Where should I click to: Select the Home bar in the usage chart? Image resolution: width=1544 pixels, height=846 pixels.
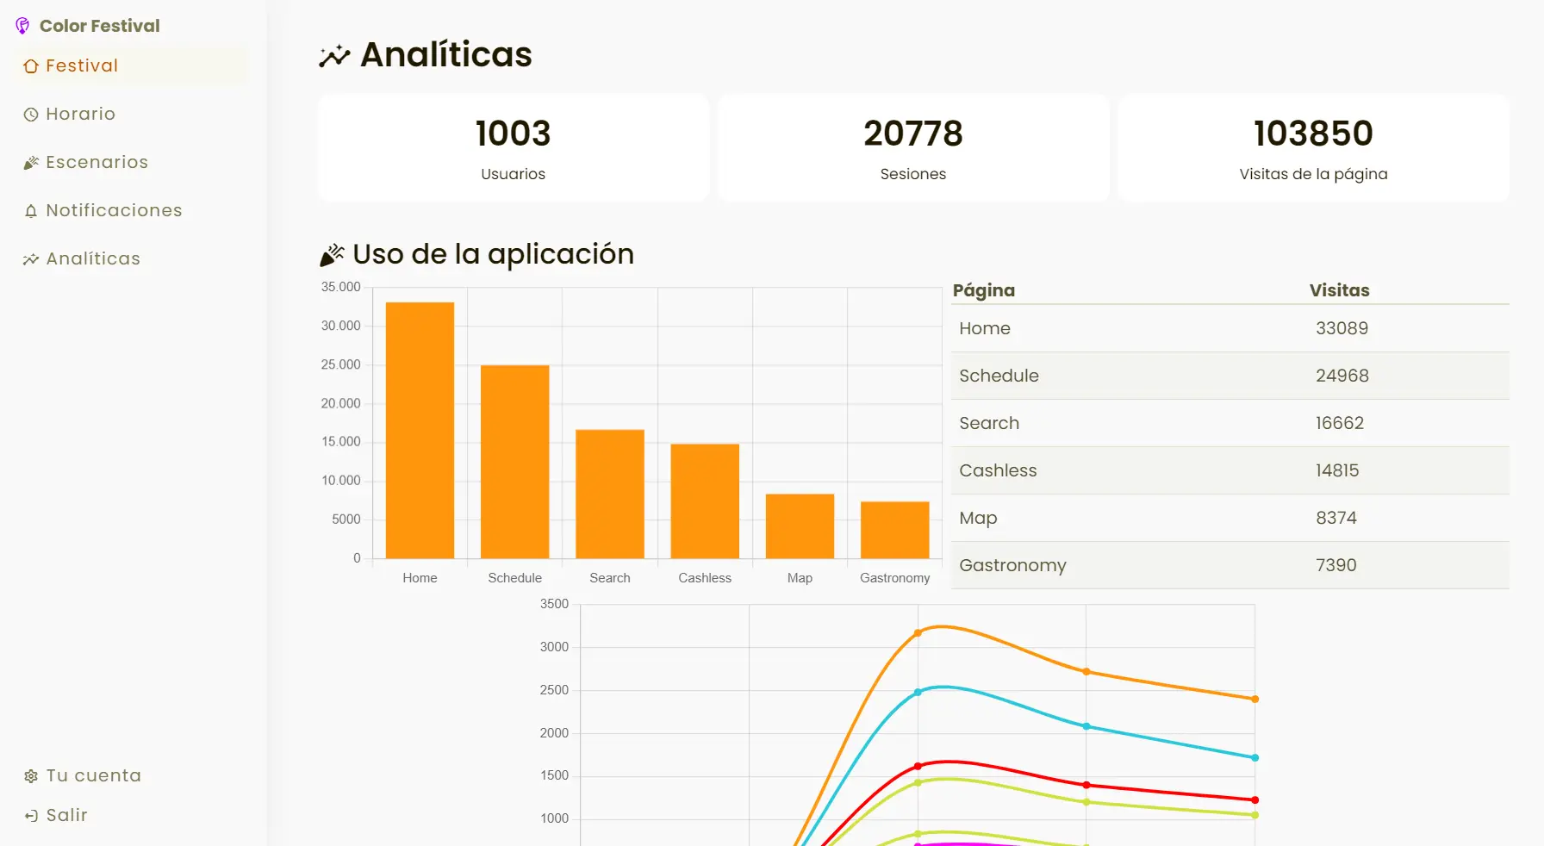coord(420,429)
